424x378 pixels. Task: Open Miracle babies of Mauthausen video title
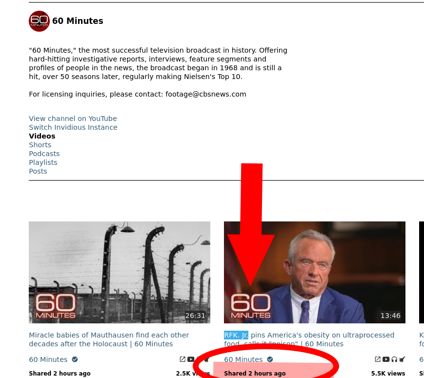click(x=109, y=339)
